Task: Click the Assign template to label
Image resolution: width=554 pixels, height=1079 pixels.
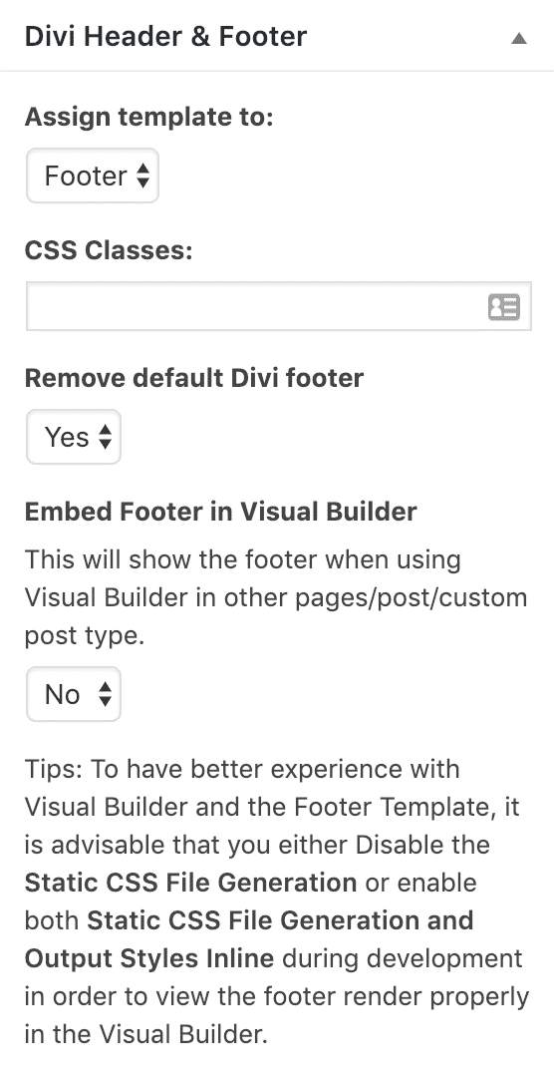Action: (149, 118)
